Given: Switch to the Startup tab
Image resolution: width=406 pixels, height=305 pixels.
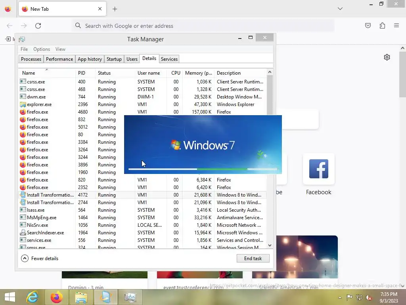Looking at the screenshot, I should coord(114,59).
